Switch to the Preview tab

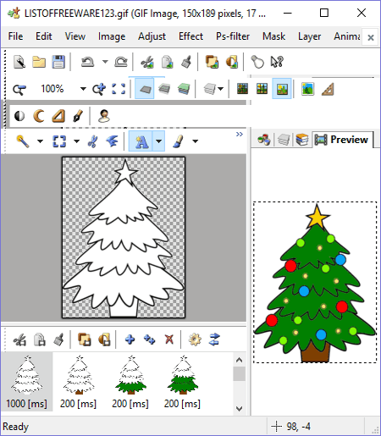(343, 140)
